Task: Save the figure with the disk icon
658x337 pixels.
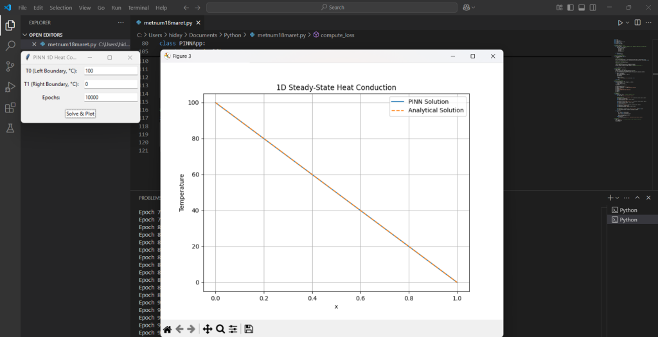Action: pos(249,329)
